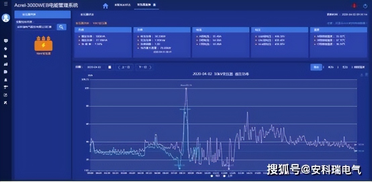The width and height of the screenshot is (372, 182).
Task: Toggle the 上日 legend series
Action: coord(227,176)
